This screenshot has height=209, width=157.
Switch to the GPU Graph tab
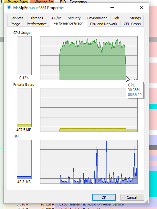[x=132, y=24]
